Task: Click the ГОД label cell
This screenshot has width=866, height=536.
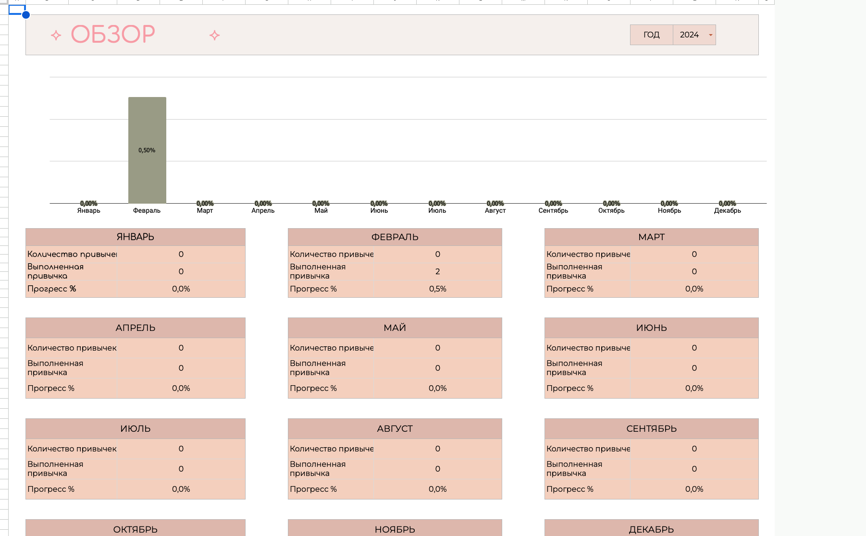Action: [x=651, y=35]
